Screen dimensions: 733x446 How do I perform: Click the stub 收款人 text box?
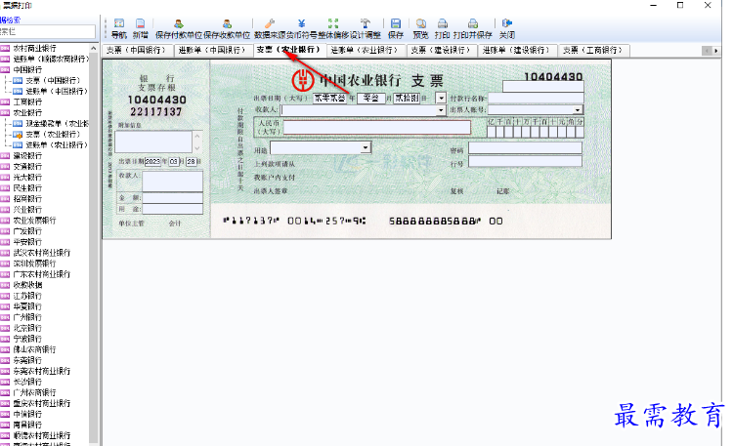pyautogui.click(x=172, y=181)
